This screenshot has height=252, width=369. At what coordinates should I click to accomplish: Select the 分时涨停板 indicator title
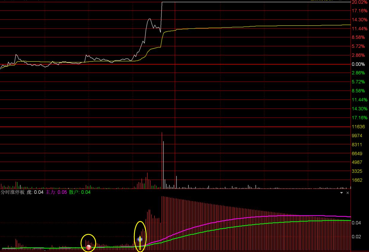pos(12,192)
